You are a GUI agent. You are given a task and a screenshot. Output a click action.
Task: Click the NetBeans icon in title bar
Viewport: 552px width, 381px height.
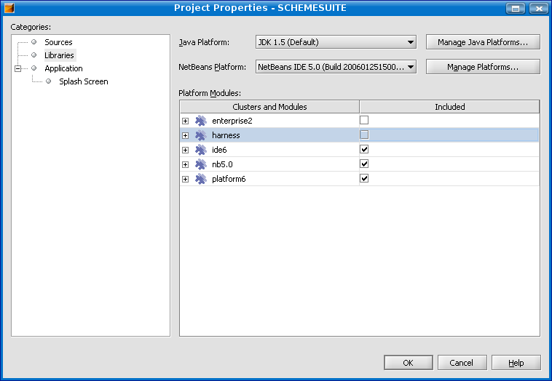point(9,8)
